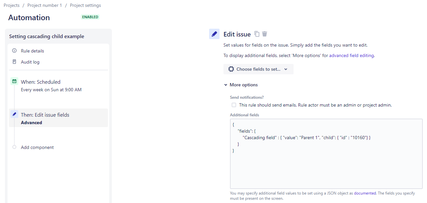Click the duplicate component copy icon
This screenshot has height=203, width=427.
[x=257, y=34]
